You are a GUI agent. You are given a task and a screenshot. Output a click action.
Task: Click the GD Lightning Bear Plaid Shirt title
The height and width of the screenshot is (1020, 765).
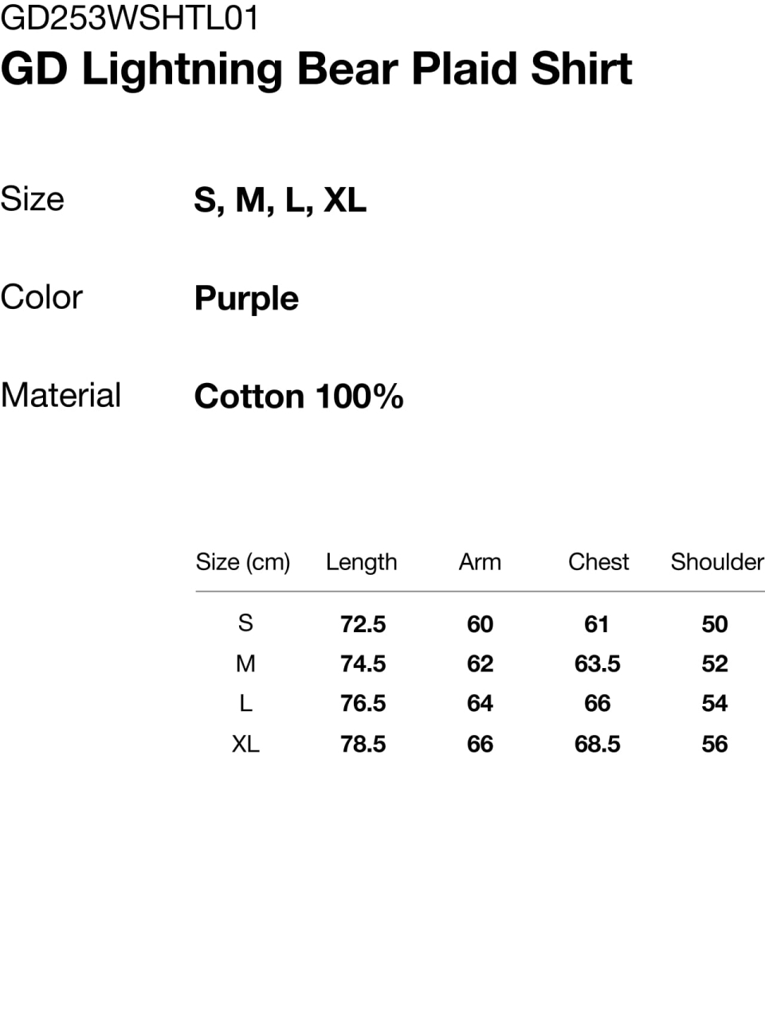(316, 69)
